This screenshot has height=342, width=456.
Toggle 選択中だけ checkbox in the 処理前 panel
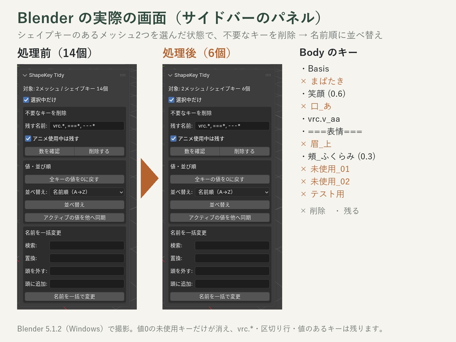click(26, 100)
